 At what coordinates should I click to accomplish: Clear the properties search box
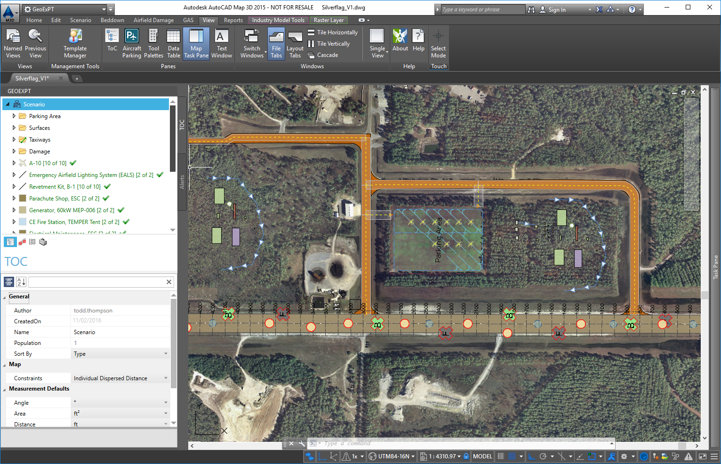click(x=169, y=282)
